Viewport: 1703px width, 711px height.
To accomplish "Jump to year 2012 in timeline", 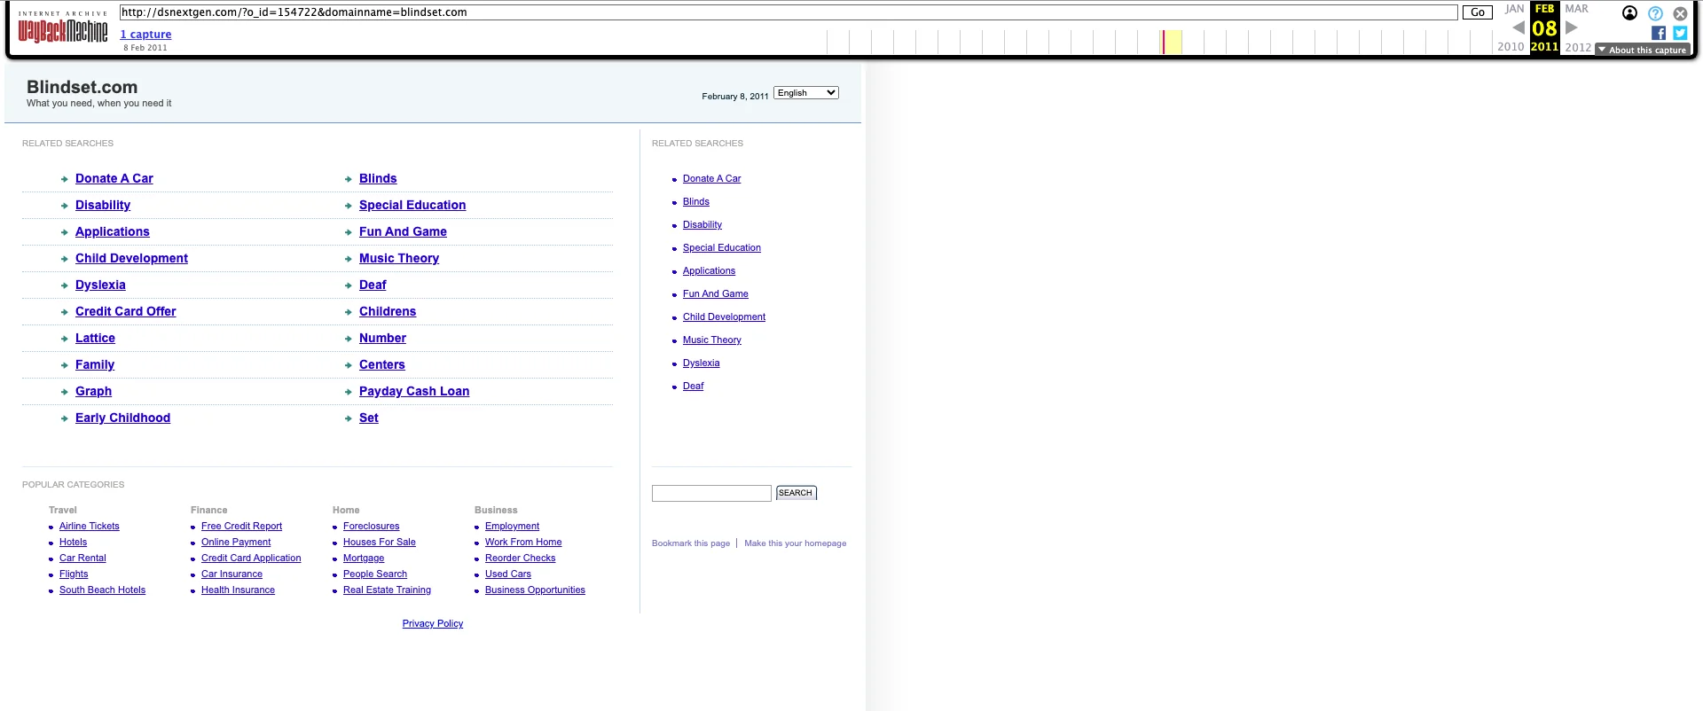I will tap(1577, 47).
